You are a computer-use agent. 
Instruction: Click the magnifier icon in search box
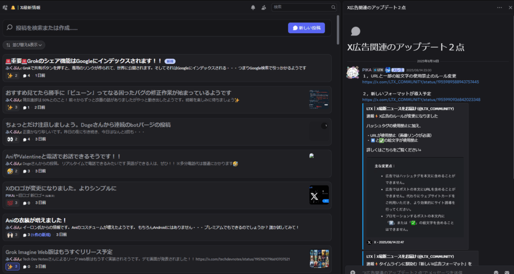333,8
